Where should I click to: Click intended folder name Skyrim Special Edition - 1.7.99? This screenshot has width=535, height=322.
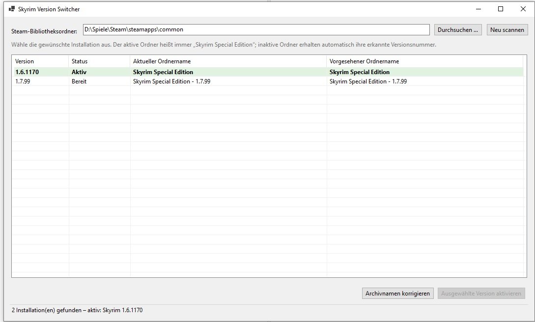[368, 81]
